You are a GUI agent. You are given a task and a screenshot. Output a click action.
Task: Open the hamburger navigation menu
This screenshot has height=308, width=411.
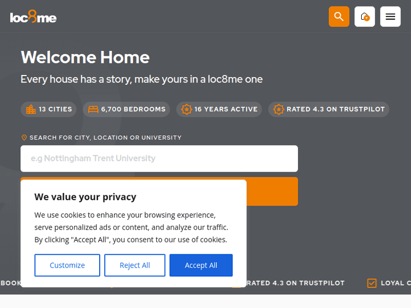click(x=390, y=16)
